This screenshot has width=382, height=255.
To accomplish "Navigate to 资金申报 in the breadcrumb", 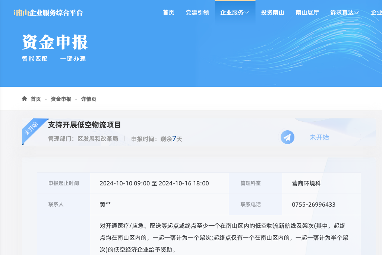I will [61, 99].
